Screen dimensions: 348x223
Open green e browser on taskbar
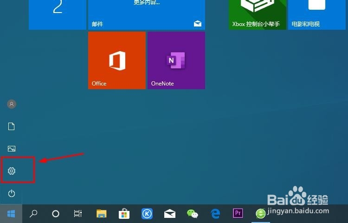261,214
